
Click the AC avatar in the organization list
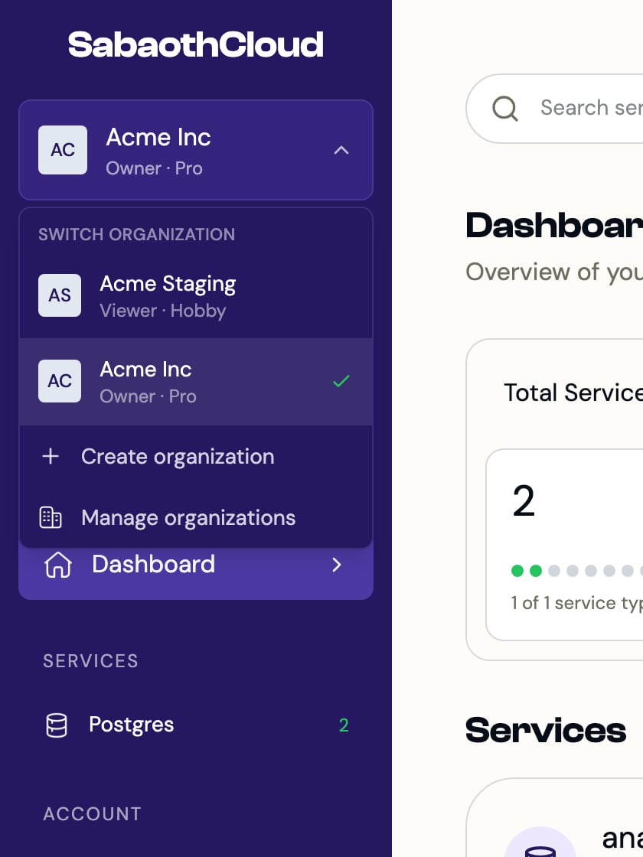coord(60,381)
